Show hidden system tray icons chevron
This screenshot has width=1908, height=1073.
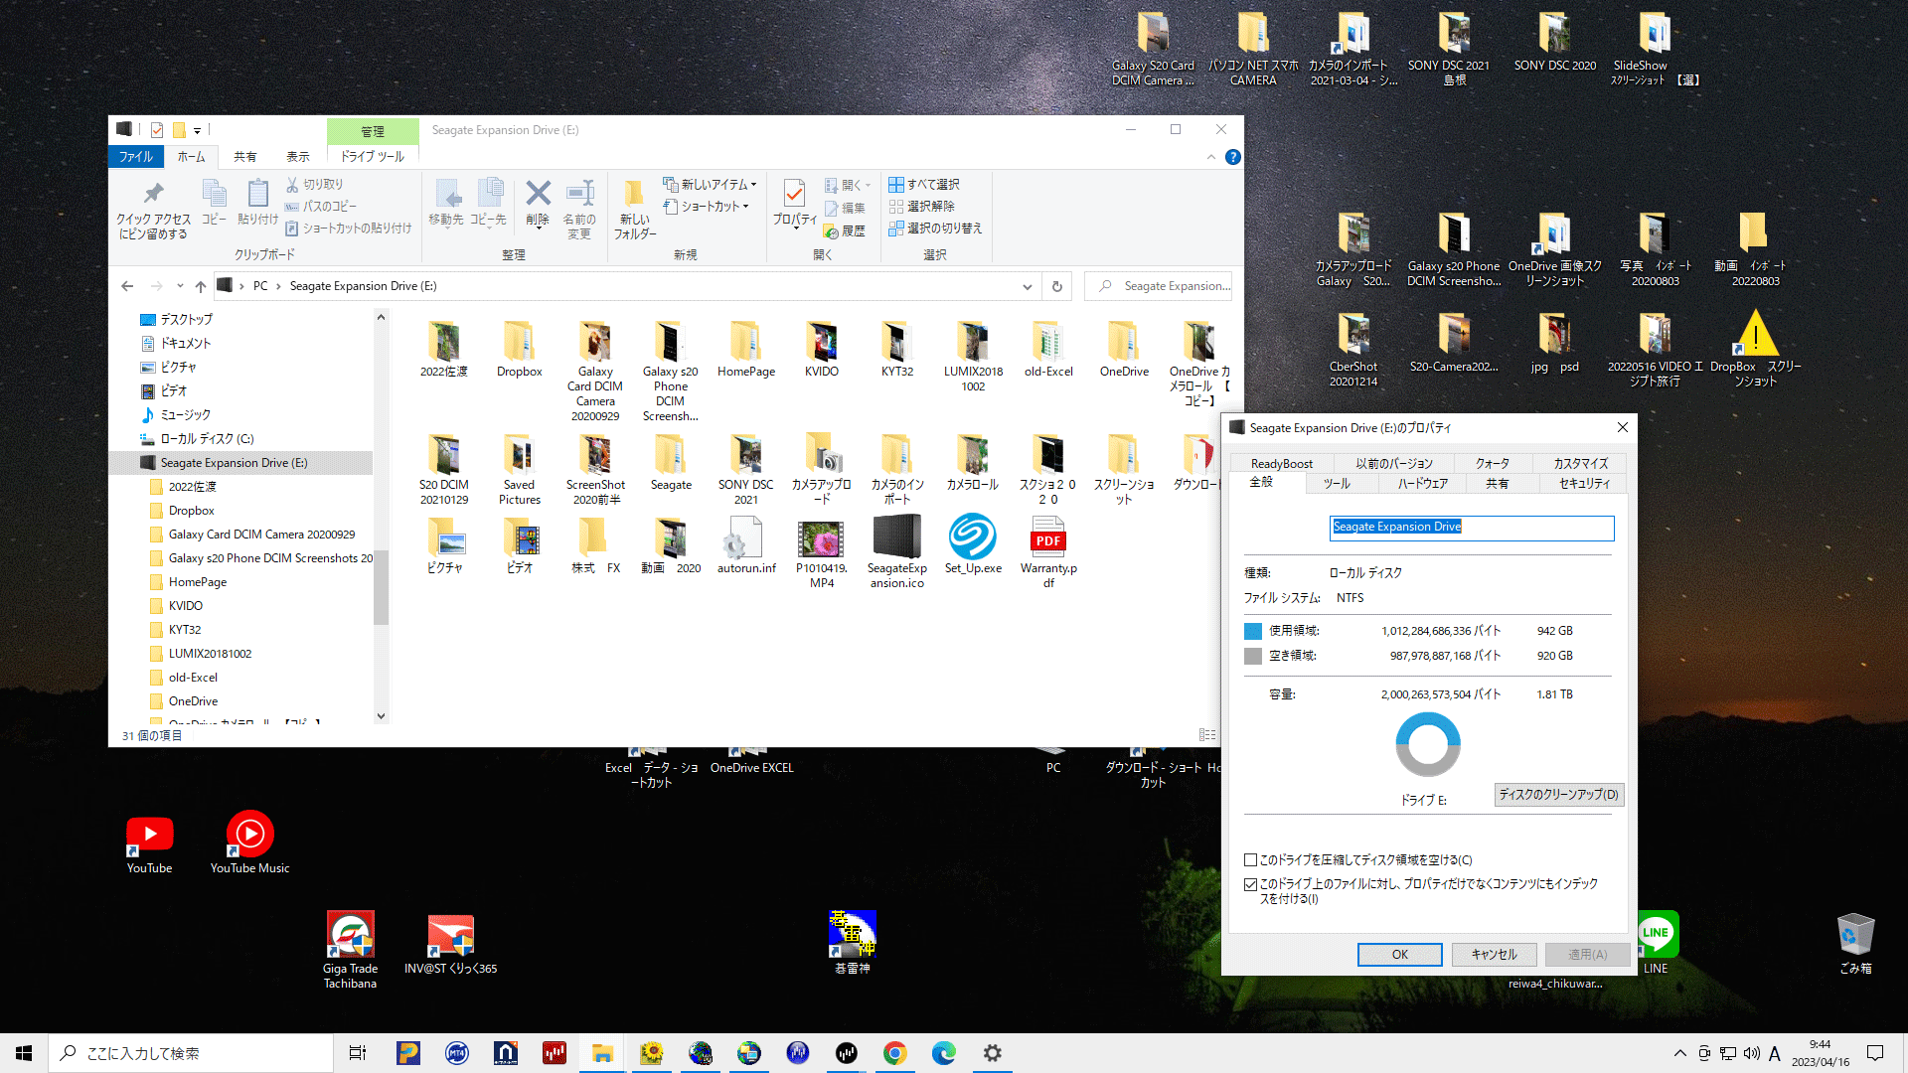tap(1680, 1053)
